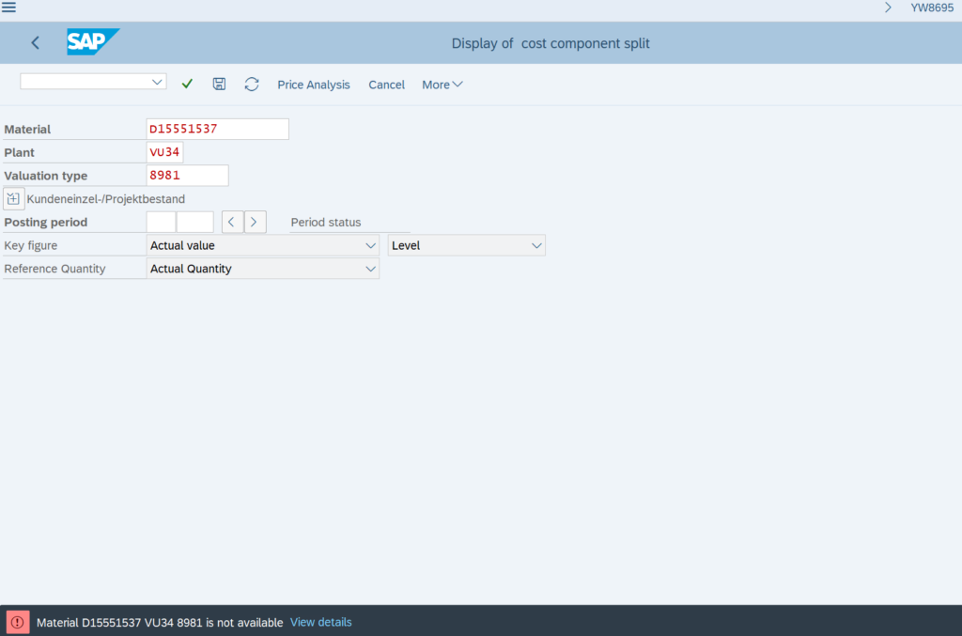The image size is (962, 636).
Task: Click the SAP logo
Action: [92, 42]
